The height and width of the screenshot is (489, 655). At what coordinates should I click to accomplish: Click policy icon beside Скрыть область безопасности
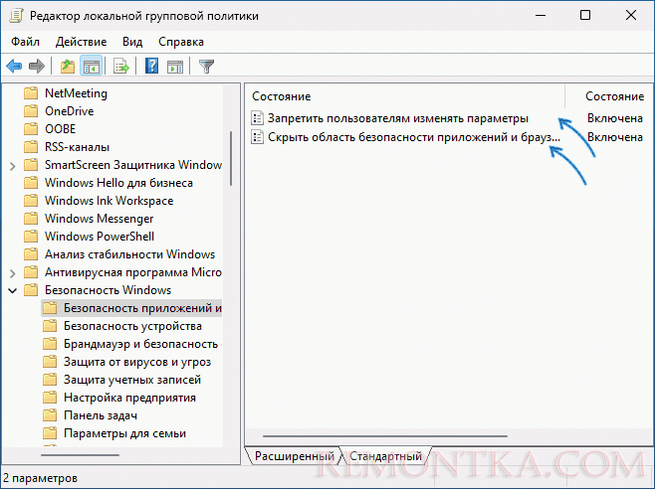257,137
